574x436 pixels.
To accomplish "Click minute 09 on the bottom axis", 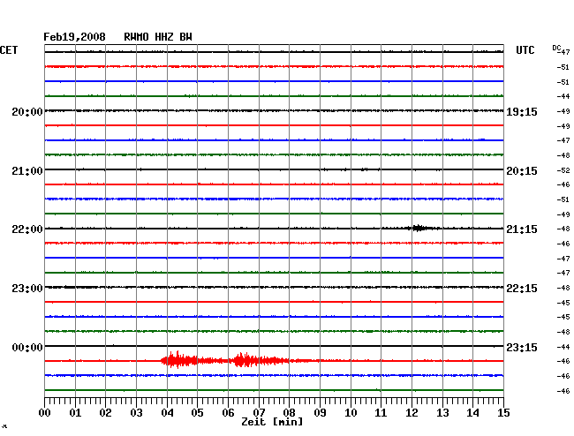I will click(320, 412).
